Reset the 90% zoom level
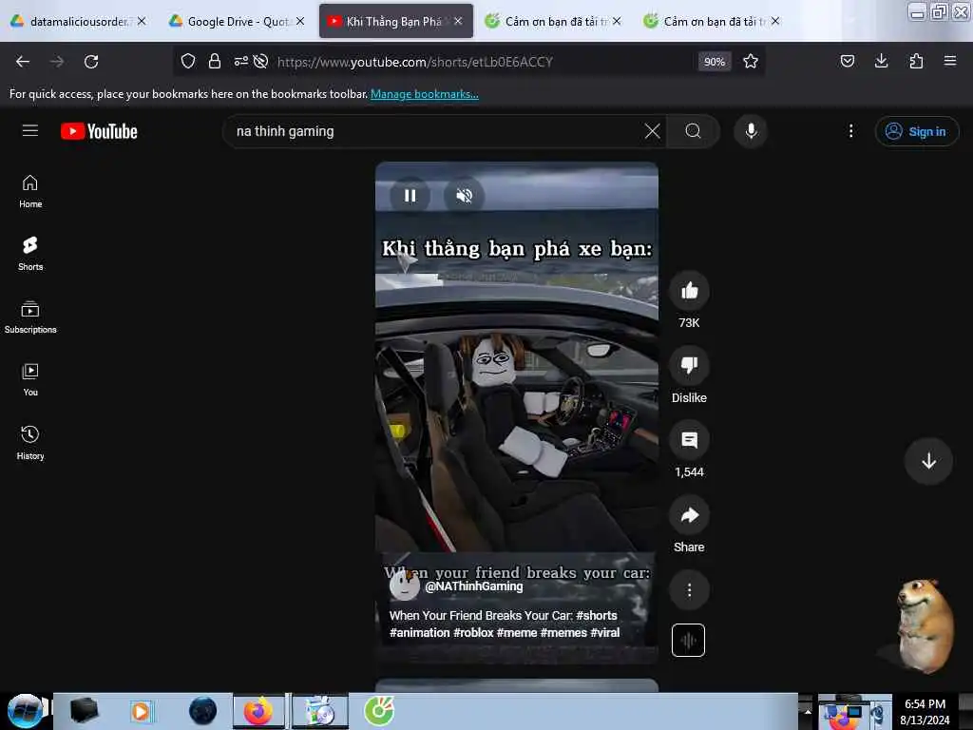This screenshot has height=730, width=973. point(715,62)
